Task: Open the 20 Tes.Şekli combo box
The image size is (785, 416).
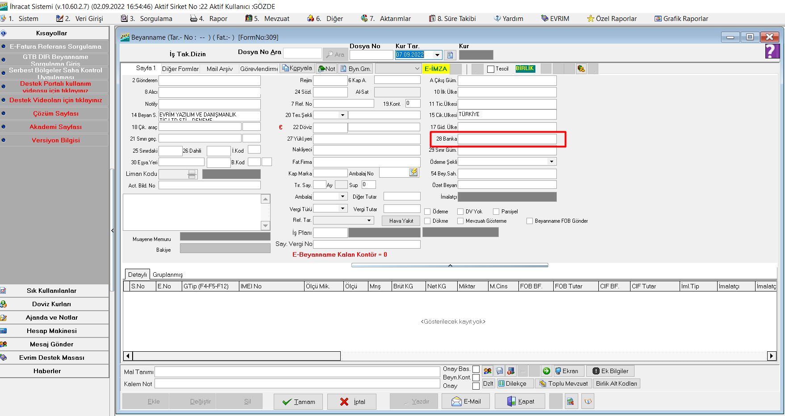Action: [x=342, y=115]
